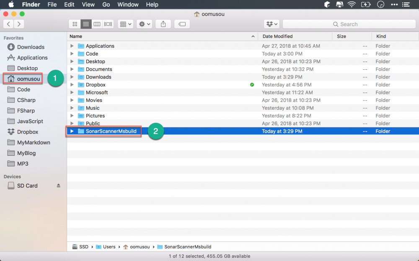This screenshot has width=419, height=261.
Task: Click the back navigation button
Action: coord(8,24)
